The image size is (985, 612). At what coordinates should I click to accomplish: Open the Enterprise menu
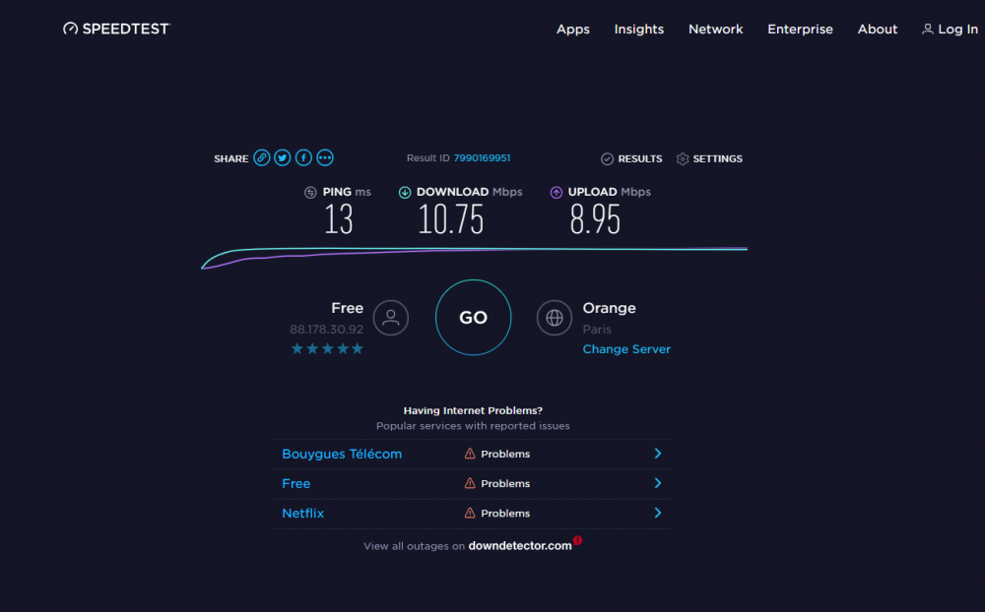[800, 29]
